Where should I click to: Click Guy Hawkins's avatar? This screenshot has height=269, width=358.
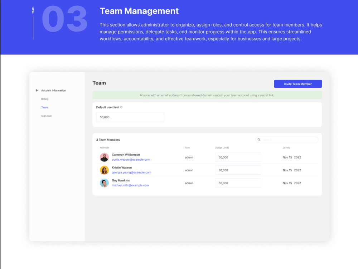pyautogui.click(x=104, y=183)
